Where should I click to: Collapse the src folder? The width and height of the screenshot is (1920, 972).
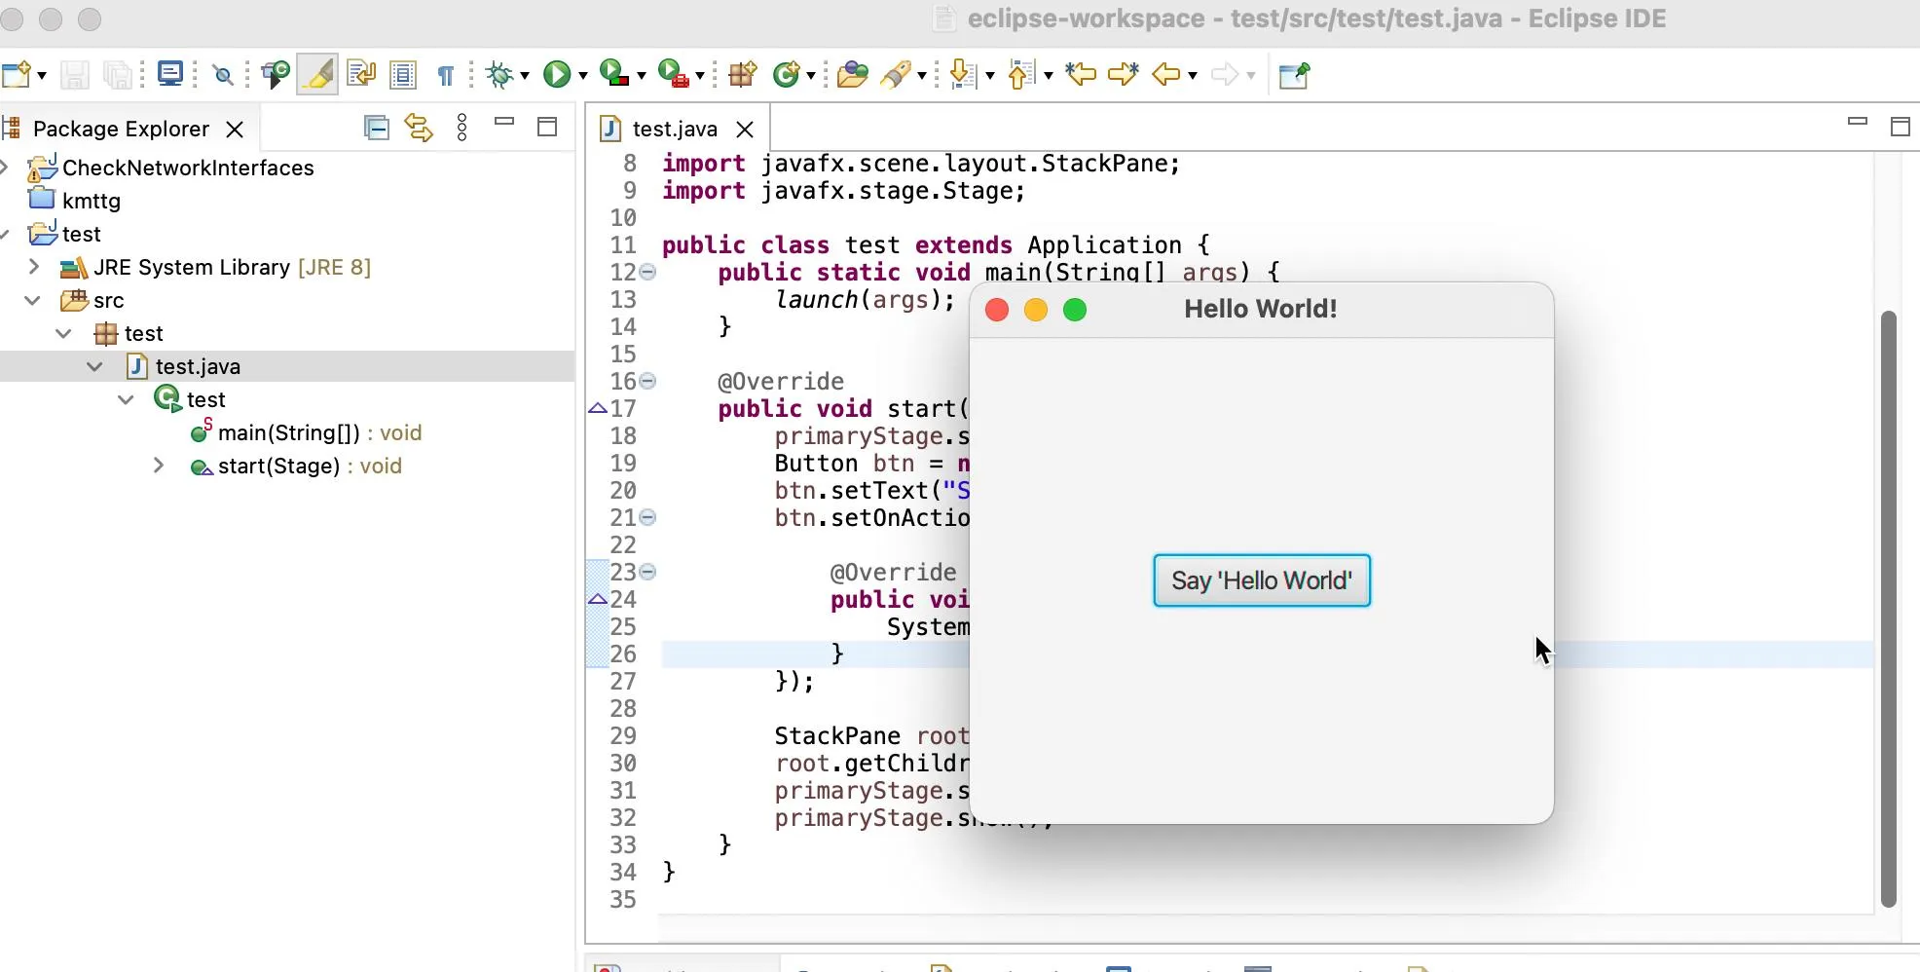(33, 300)
